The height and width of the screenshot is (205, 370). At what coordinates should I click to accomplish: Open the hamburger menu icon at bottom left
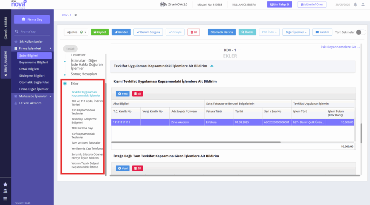(5, 198)
